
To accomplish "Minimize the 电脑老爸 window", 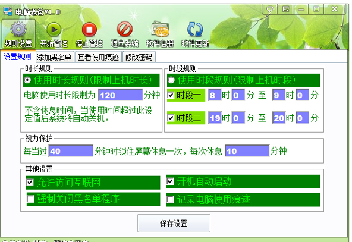I will pos(301,9).
